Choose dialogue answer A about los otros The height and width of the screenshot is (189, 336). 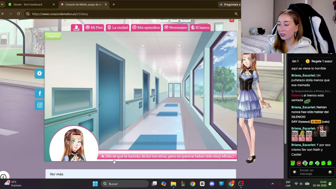click(167, 156)
